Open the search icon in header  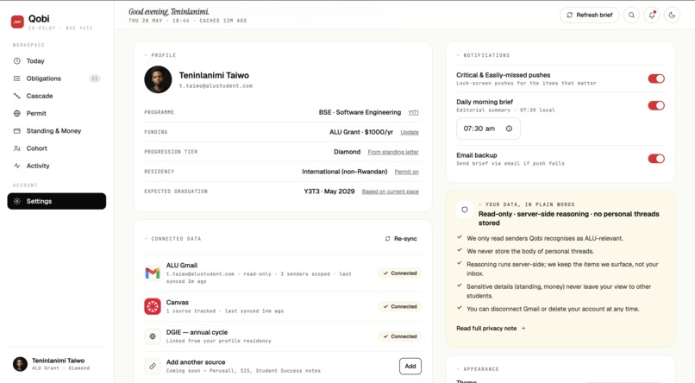(x=631, y=15)
